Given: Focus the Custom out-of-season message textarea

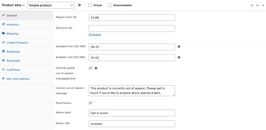Looking at the screenshot, I should coord(132,91).
